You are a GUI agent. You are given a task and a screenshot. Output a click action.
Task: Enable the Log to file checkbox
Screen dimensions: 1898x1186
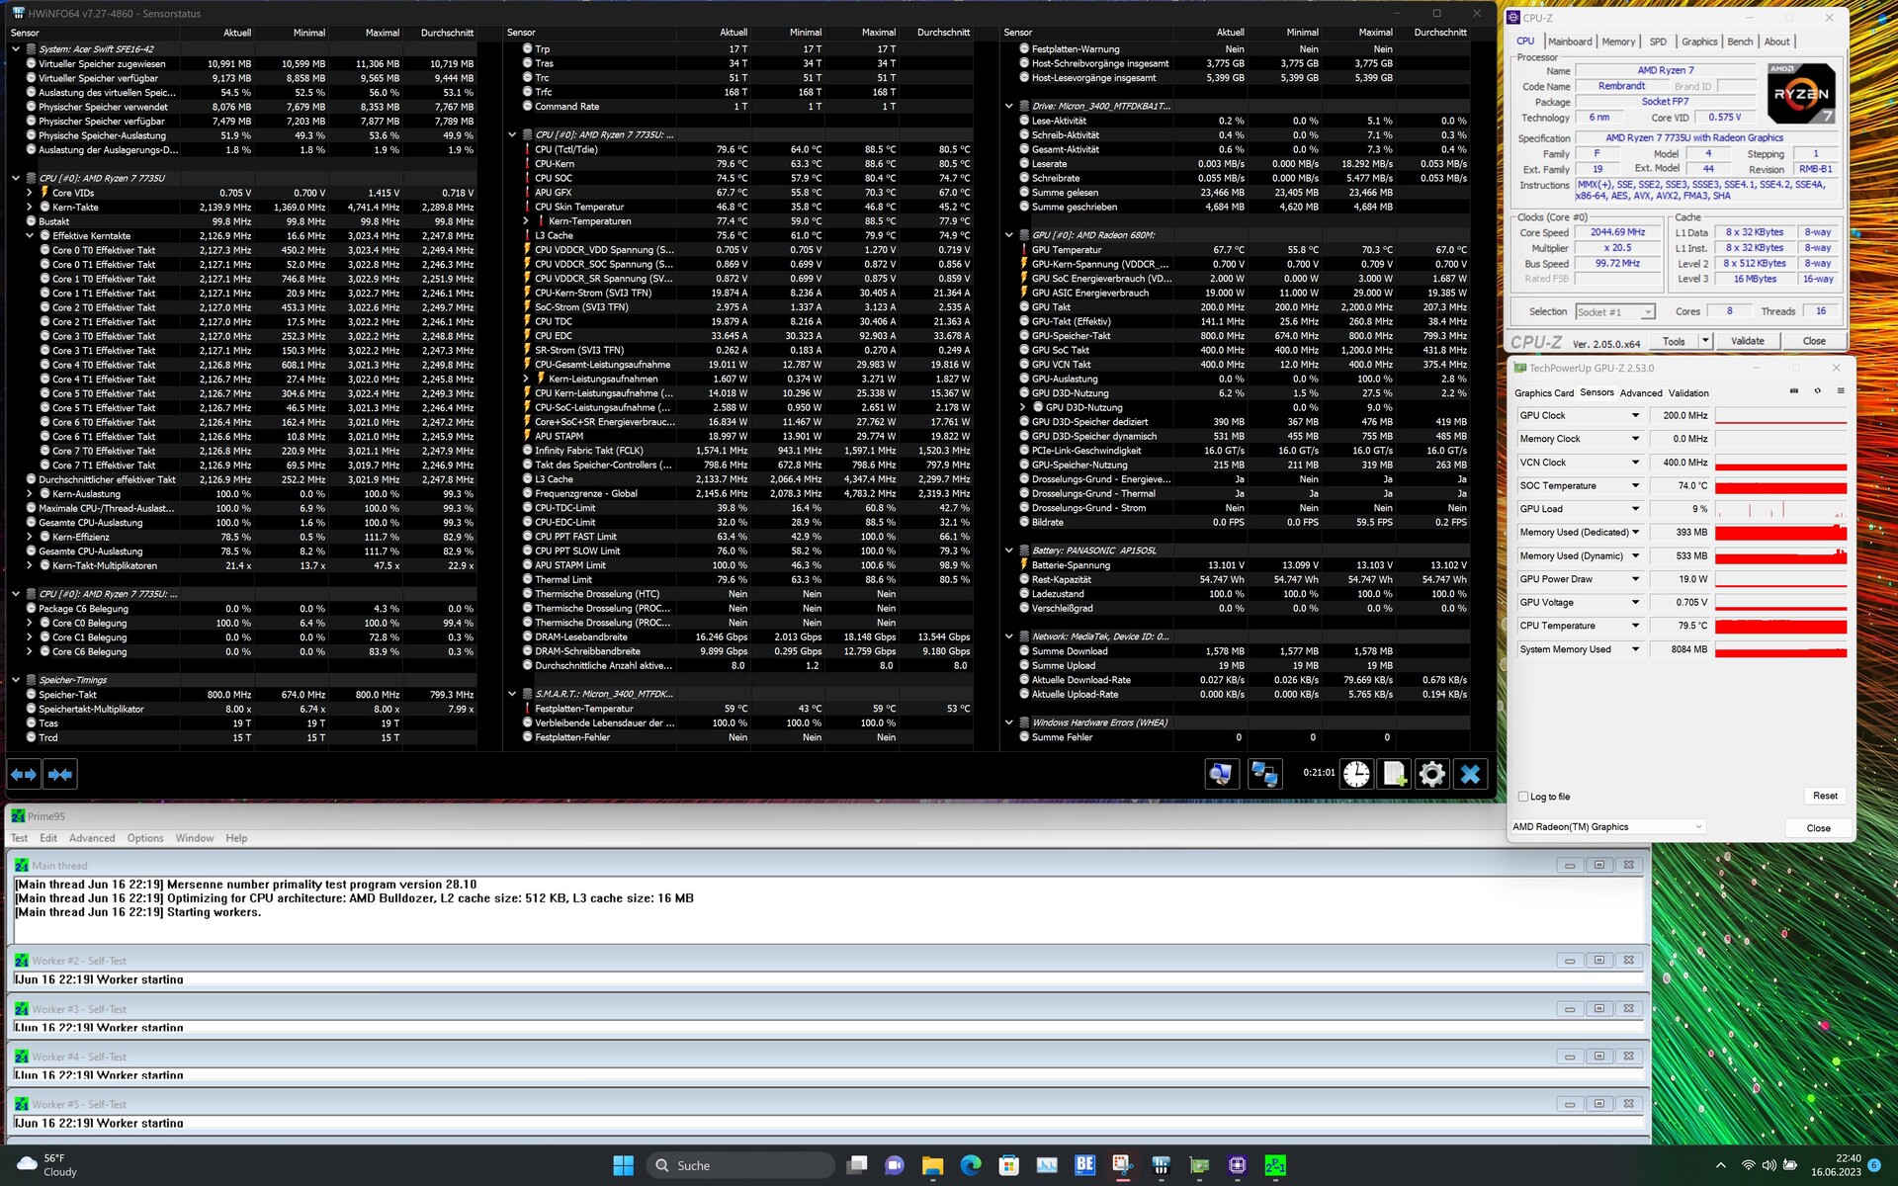click(1523, 797)
